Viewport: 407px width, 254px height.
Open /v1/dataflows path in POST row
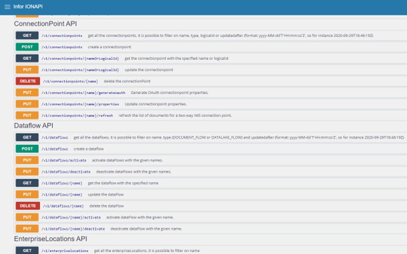click(55, 149)
